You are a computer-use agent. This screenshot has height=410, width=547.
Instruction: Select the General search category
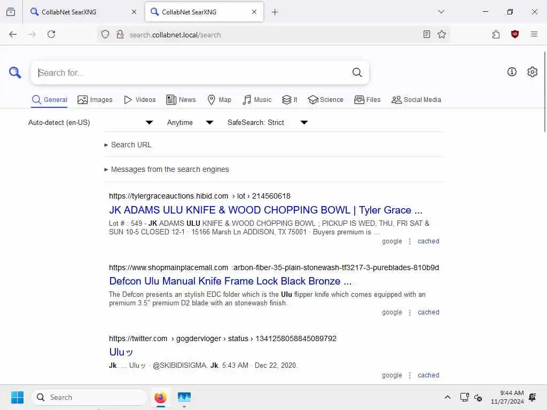pyautogui.click(x=50, y=100)
